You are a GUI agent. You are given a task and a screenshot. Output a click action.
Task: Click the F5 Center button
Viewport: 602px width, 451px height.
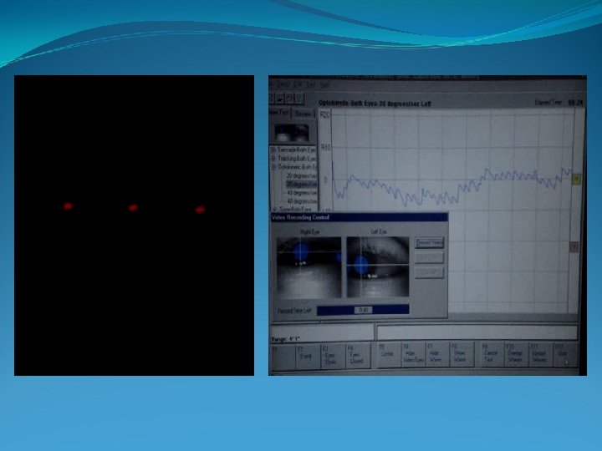pos(389,355)
